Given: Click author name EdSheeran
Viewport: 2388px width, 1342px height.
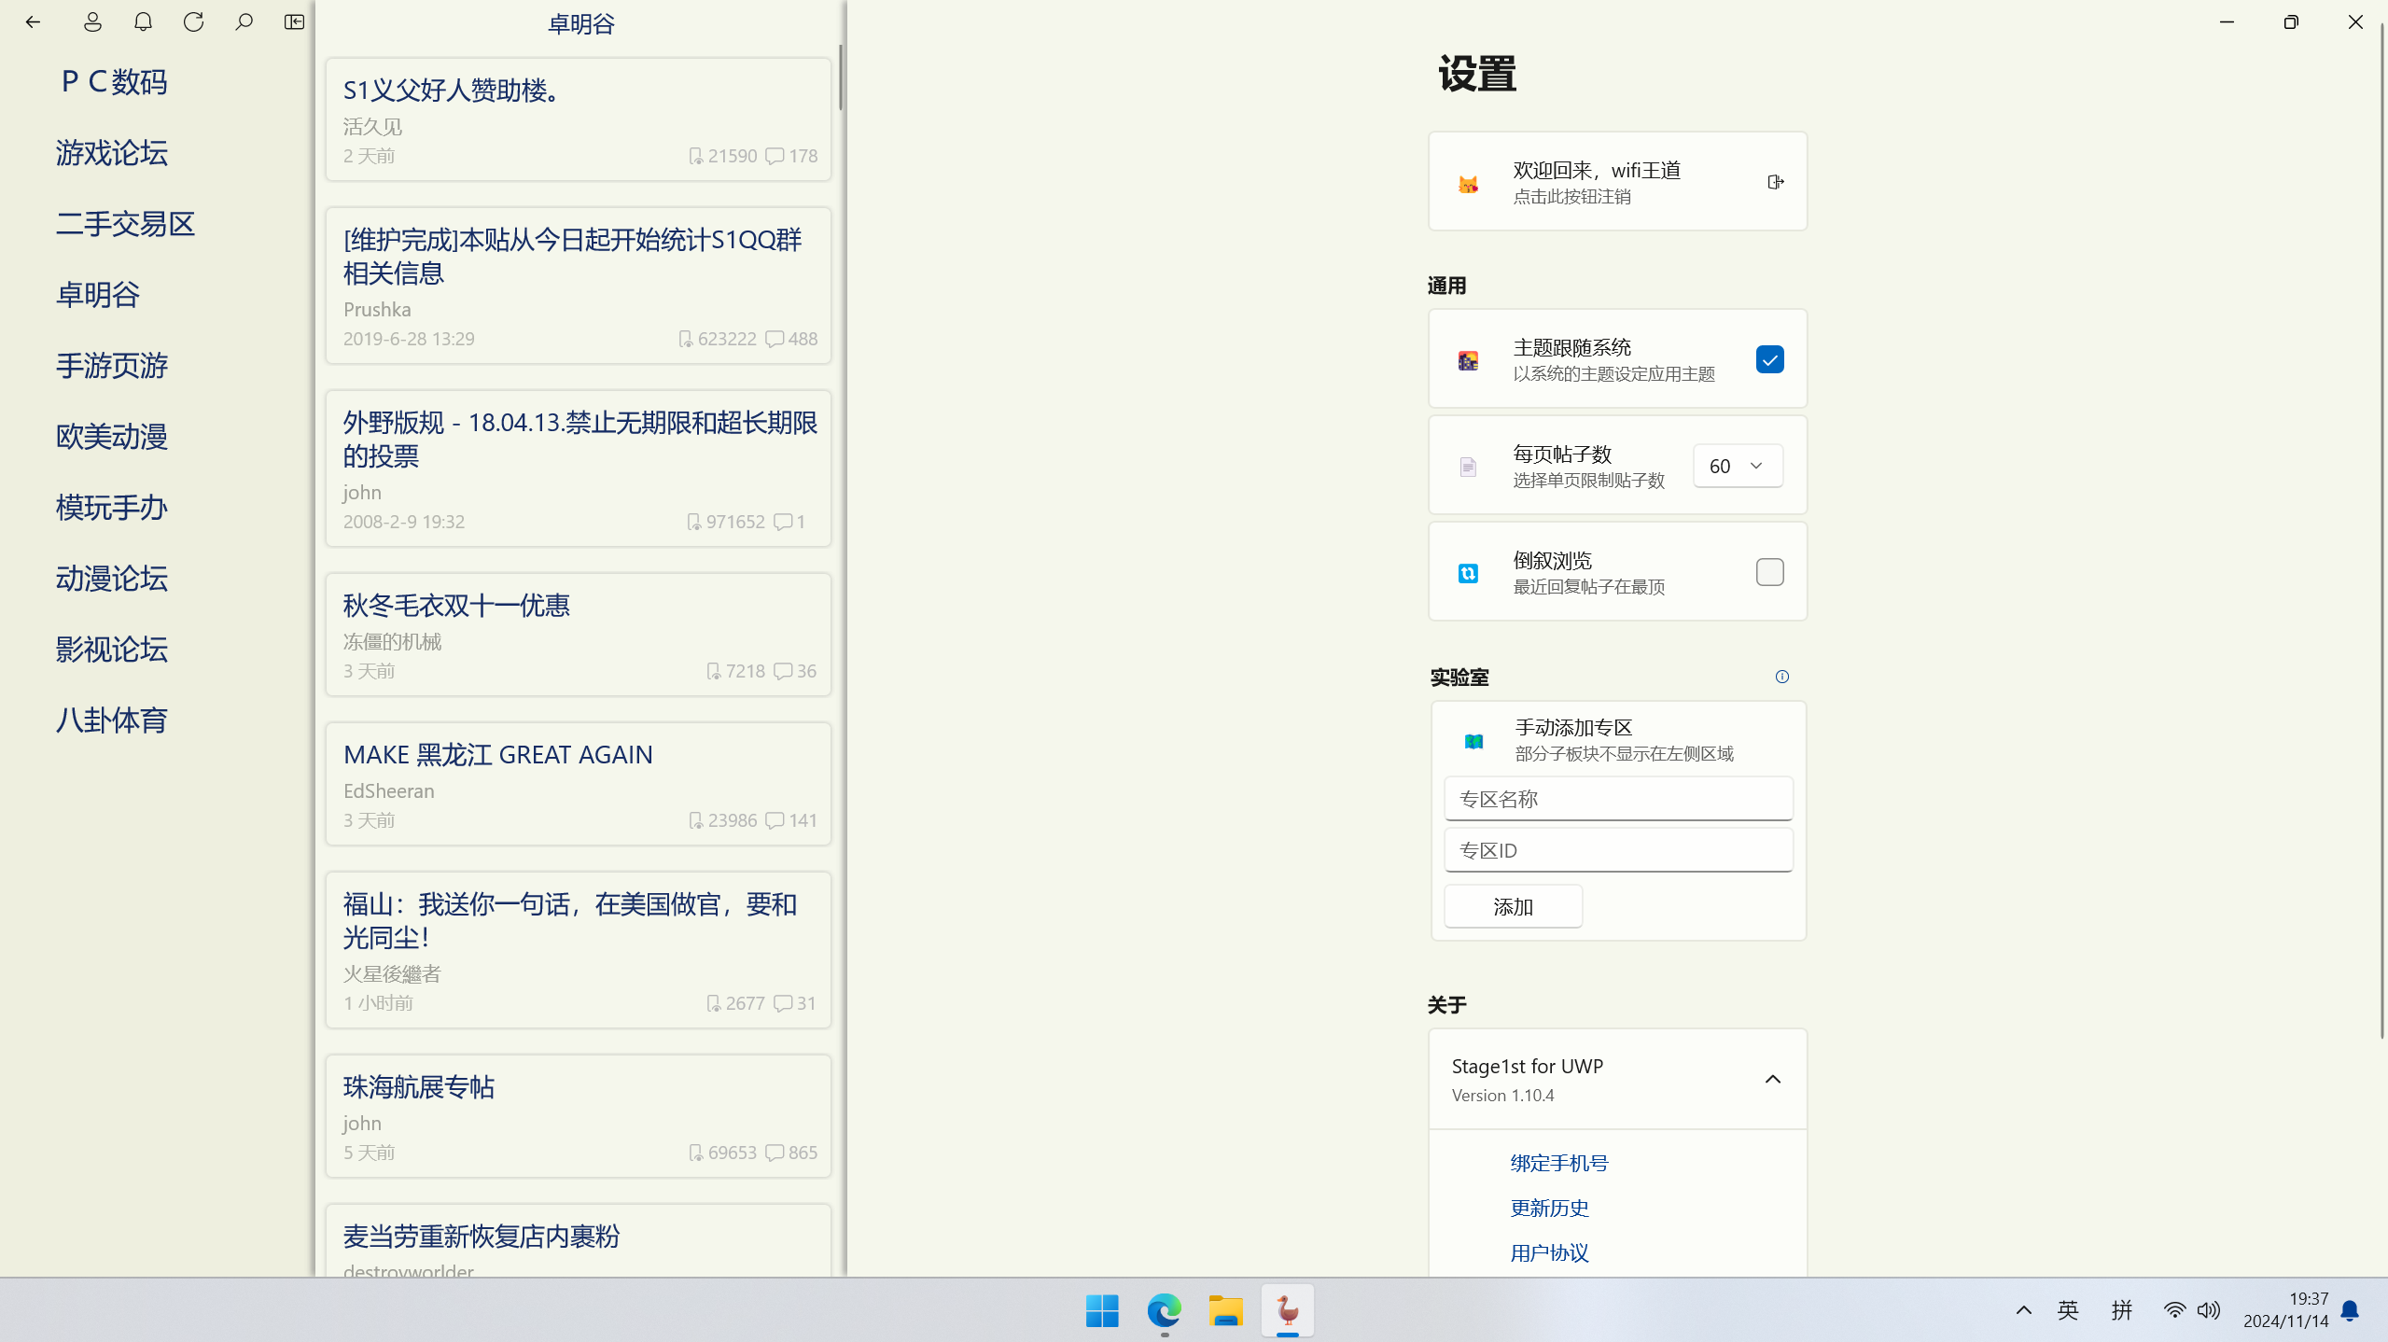Looking at the screenshot, I should (x=388, y=790).
